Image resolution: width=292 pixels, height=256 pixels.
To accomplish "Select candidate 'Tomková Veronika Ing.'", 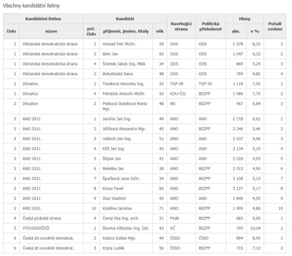I will click(x=123, y=84).
